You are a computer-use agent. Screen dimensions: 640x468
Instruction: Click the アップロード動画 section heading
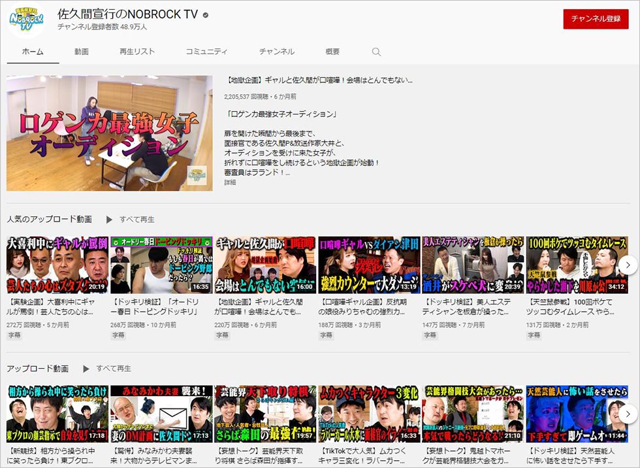38,369
